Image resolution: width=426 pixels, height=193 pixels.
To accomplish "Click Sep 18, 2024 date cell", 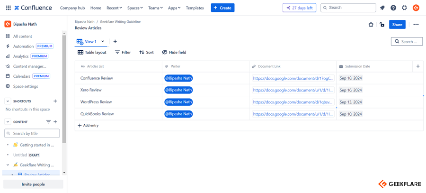I will (x=350, y=78).
